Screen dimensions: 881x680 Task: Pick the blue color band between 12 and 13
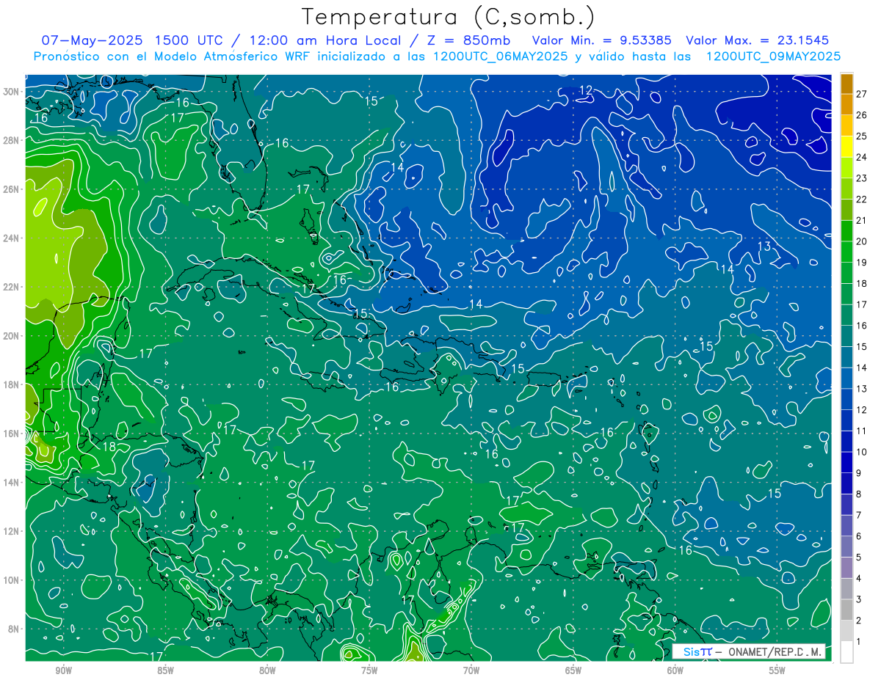[x=846, y=399]
